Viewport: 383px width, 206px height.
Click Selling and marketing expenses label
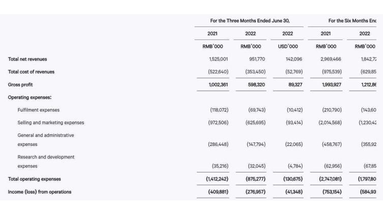50,123
